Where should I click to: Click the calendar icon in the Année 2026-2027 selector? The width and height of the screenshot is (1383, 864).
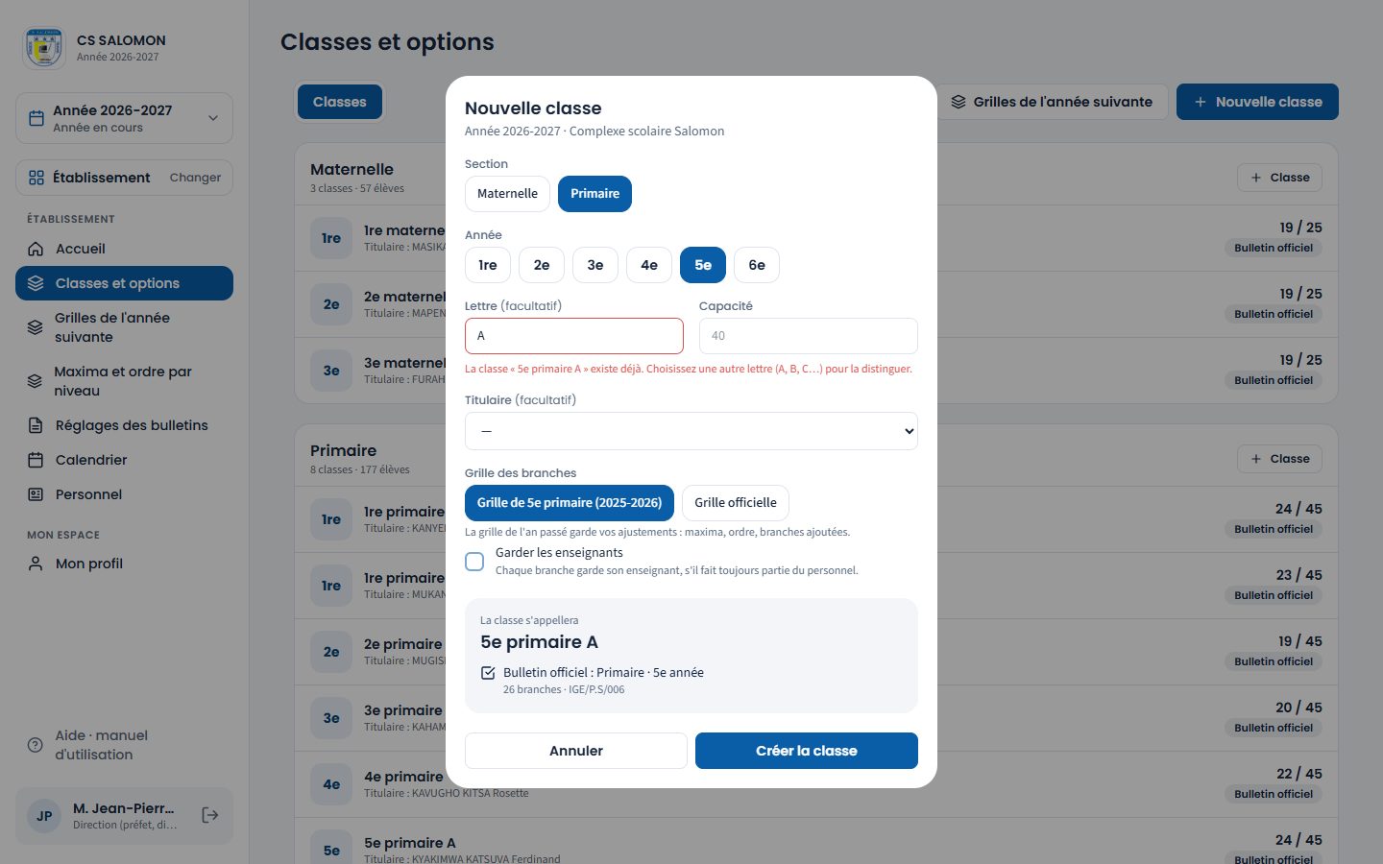(36, 118)
